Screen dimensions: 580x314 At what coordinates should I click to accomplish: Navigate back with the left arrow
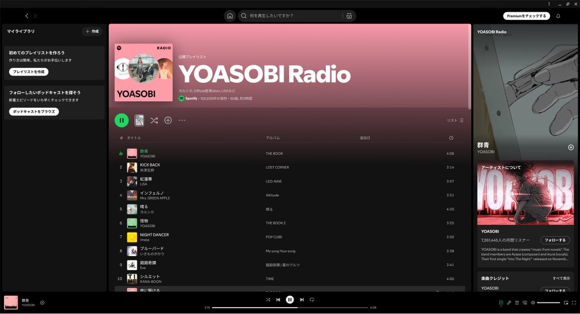pos(27,16)
